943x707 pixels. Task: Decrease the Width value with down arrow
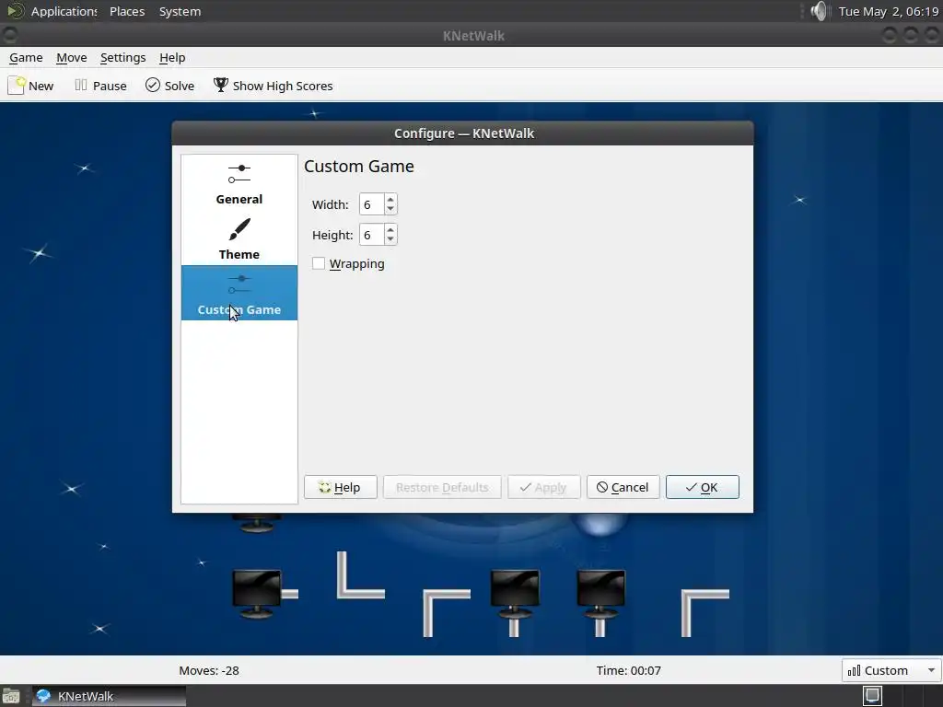[x=390, y=209]
